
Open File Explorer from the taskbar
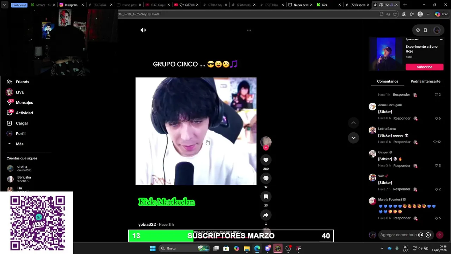[247, 248]
